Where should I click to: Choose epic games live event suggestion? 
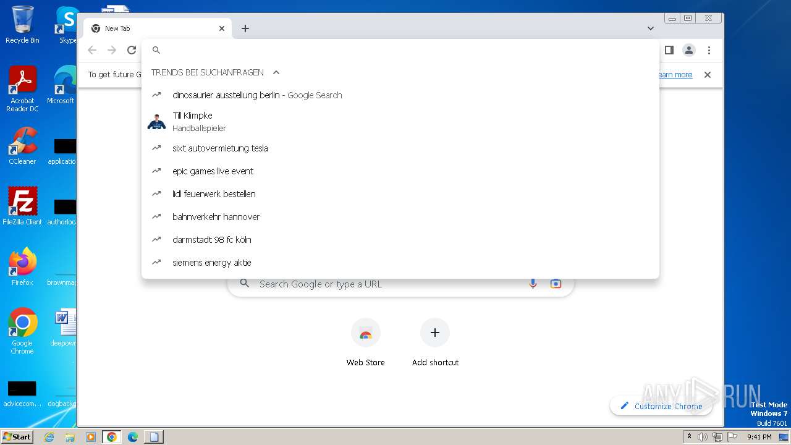coord(400,171)
